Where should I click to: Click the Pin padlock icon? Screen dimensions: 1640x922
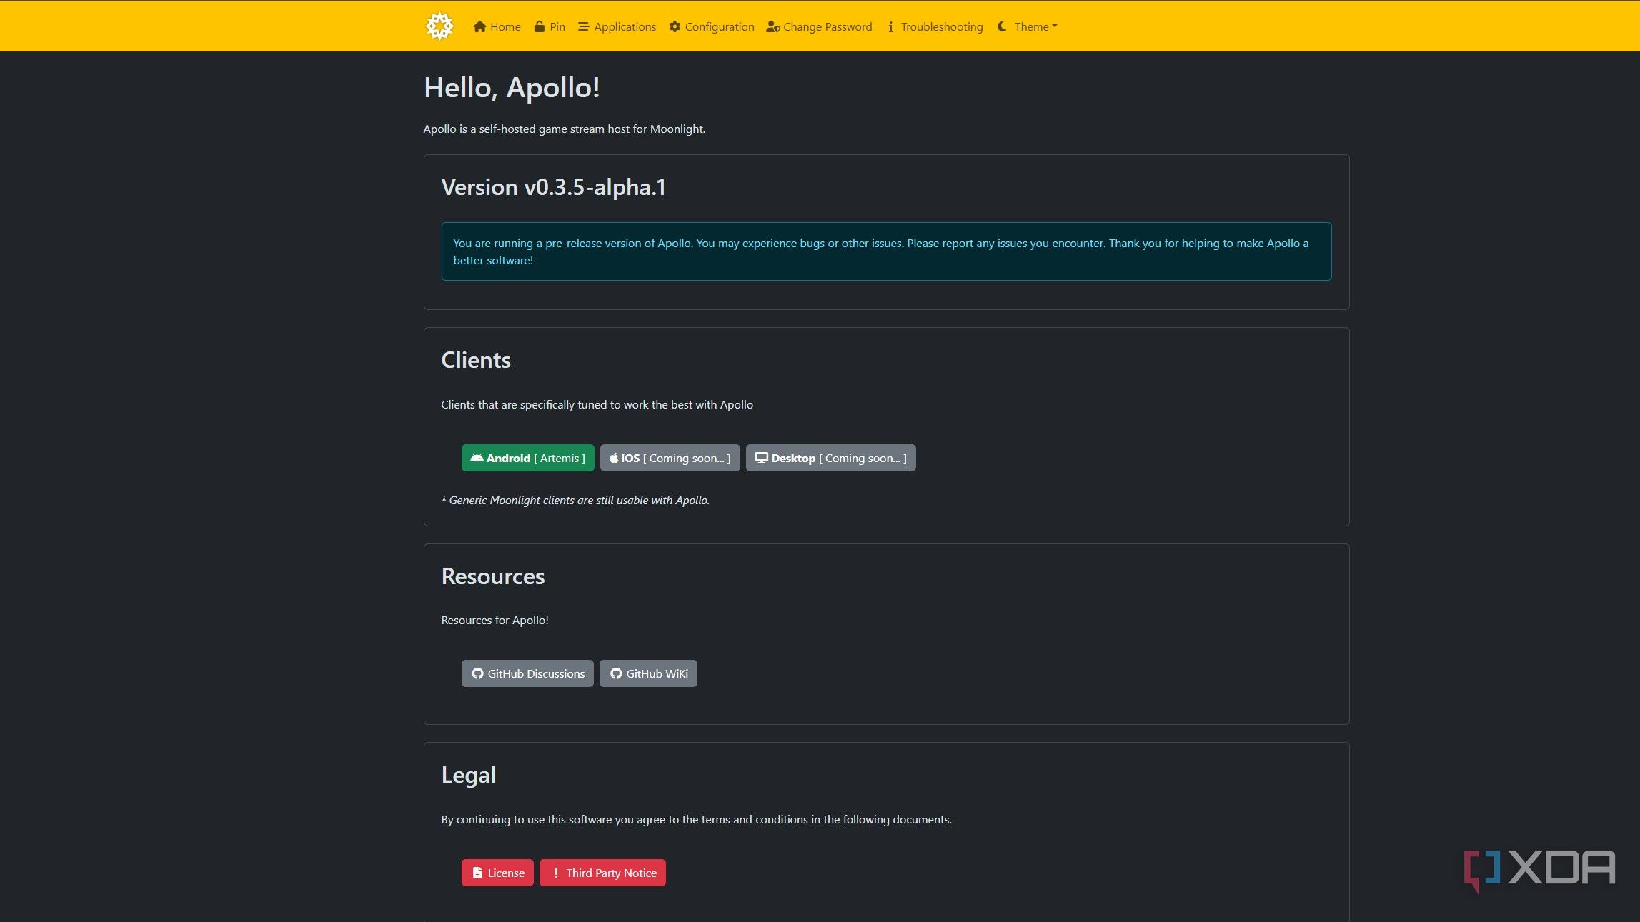[x=540, y=26]
